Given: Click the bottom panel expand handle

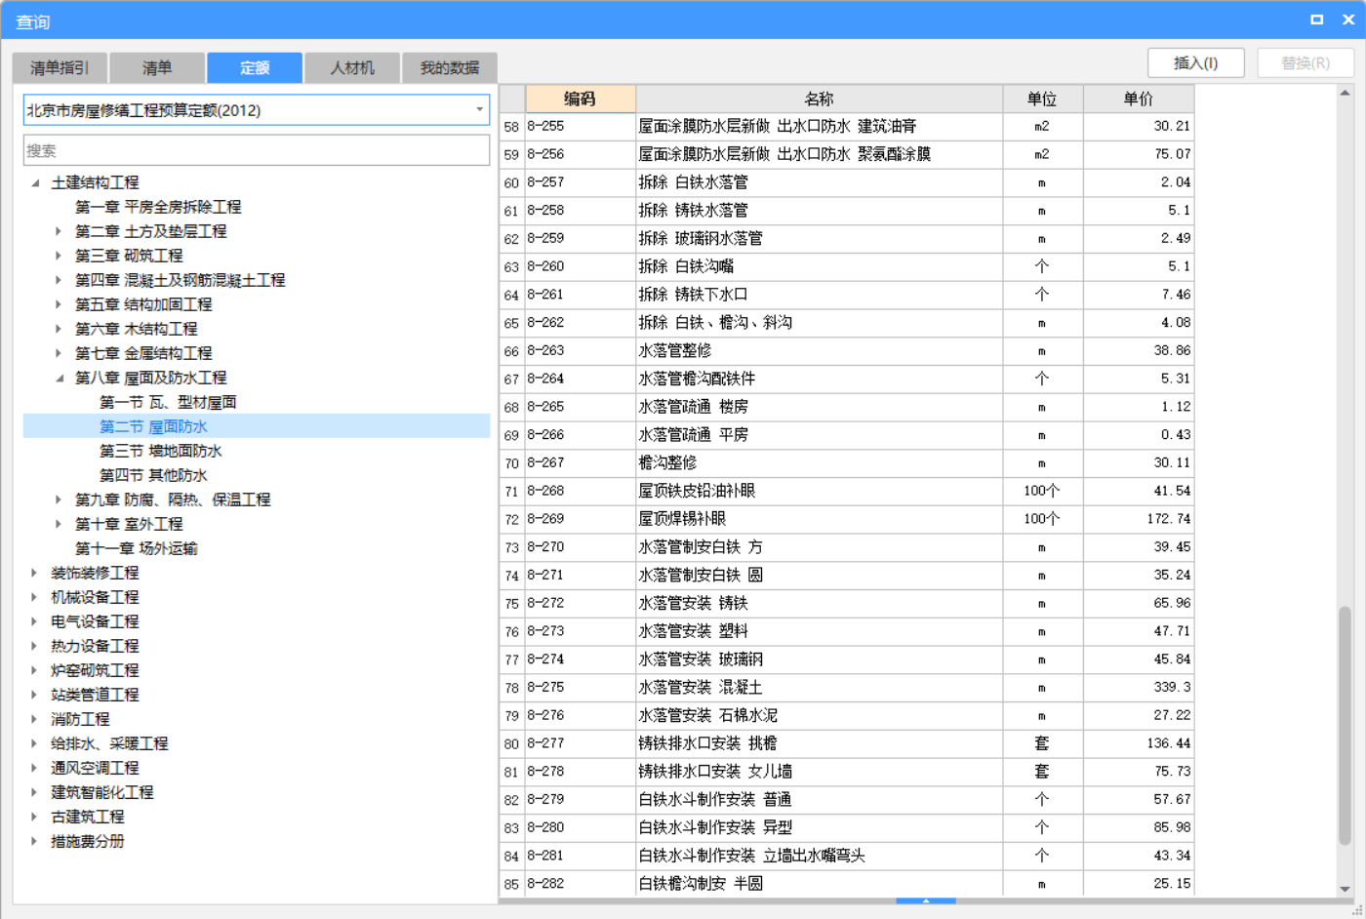Looking at the screenshot, I should pos(925,901).
